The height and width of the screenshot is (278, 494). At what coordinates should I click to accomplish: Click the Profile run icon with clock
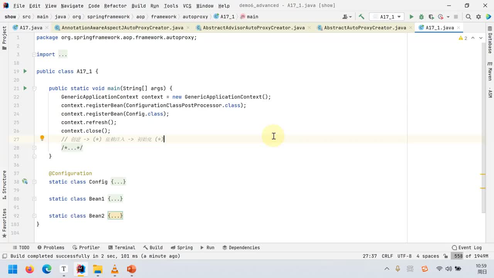pos(441,17)
